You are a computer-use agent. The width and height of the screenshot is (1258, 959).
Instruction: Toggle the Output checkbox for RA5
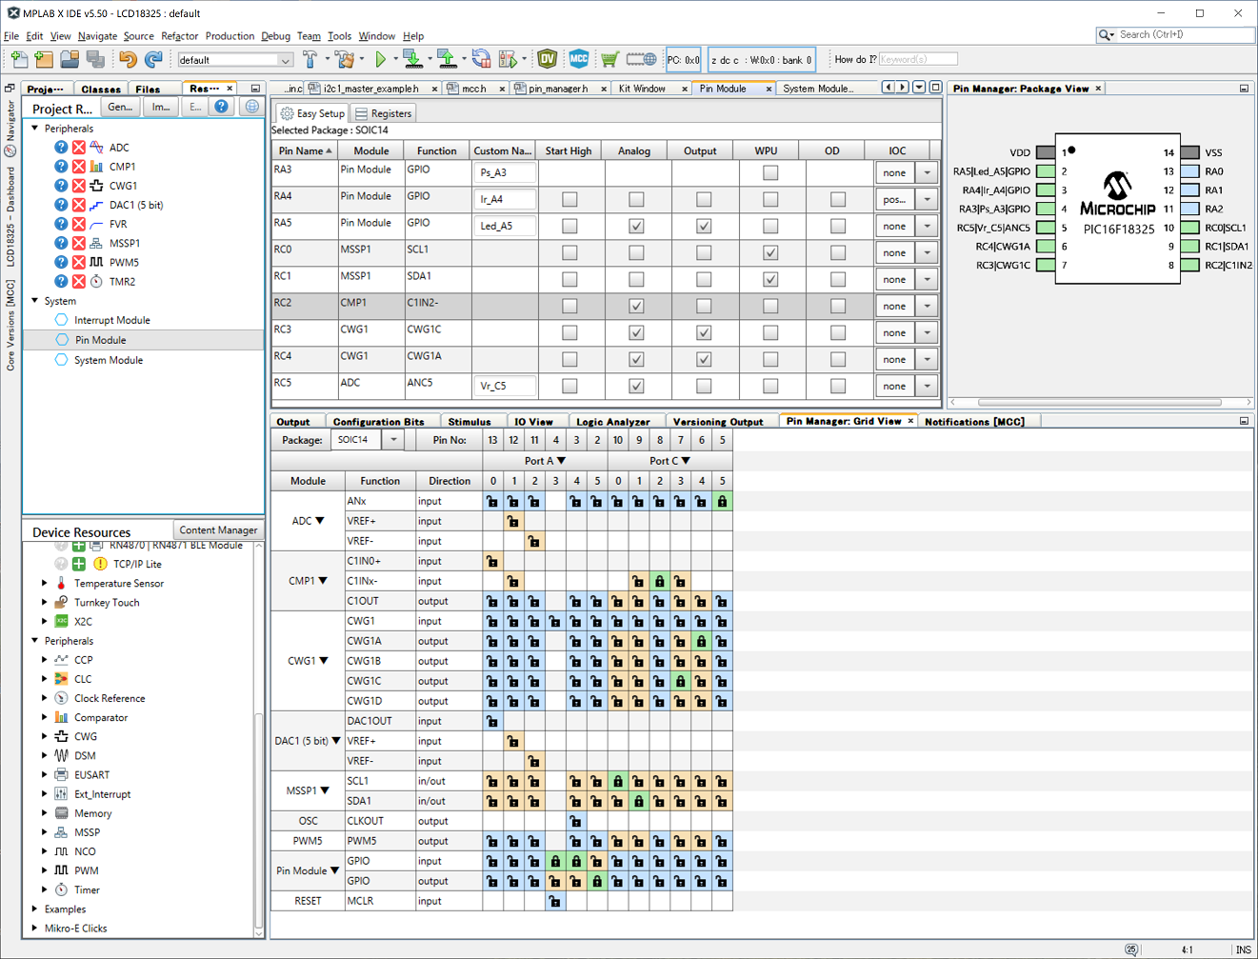[x=704, y=227]
